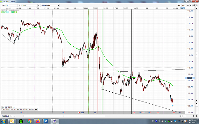
Task: Click the 109.83 current price label
Action: pyautogui.click(x=190, y=78)
